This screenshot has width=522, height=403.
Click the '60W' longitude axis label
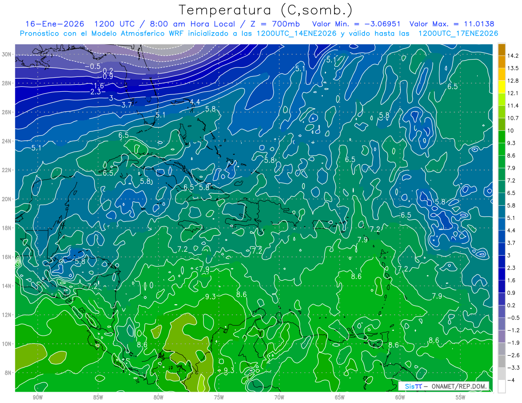tap(400, 397)
